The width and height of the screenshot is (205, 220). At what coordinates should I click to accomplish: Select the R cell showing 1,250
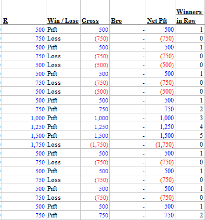tap(24, 127)
